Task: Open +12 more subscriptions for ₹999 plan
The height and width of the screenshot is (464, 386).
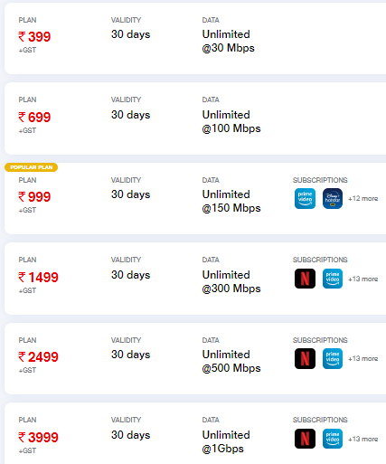Action: (363, 199)
